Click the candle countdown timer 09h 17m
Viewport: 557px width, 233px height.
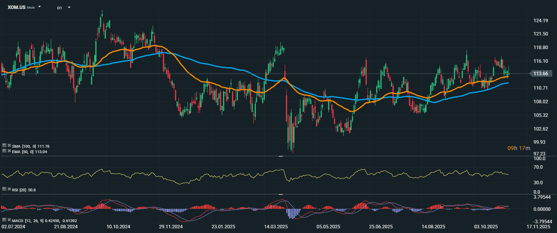pyautogui.click(x=519, y=148)
